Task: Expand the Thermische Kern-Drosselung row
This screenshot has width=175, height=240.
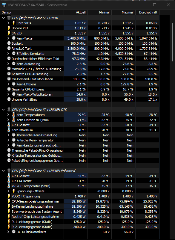Action: (8, 135)
